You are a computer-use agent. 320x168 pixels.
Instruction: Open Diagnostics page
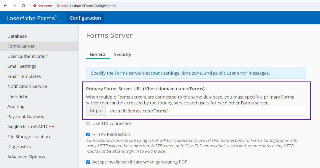coord(19,147)
